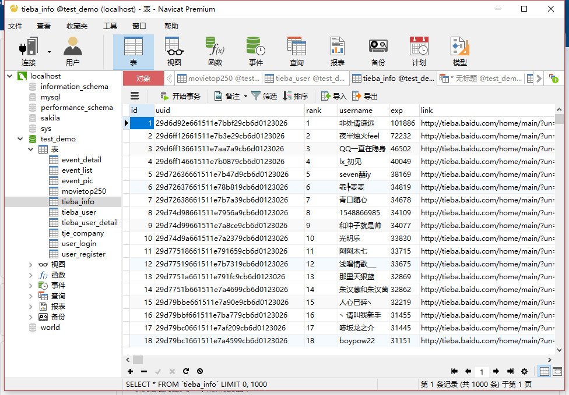The height and width of the screenshot is (395, 569).
Task: Open the 事件 events section
Action: 256,51
